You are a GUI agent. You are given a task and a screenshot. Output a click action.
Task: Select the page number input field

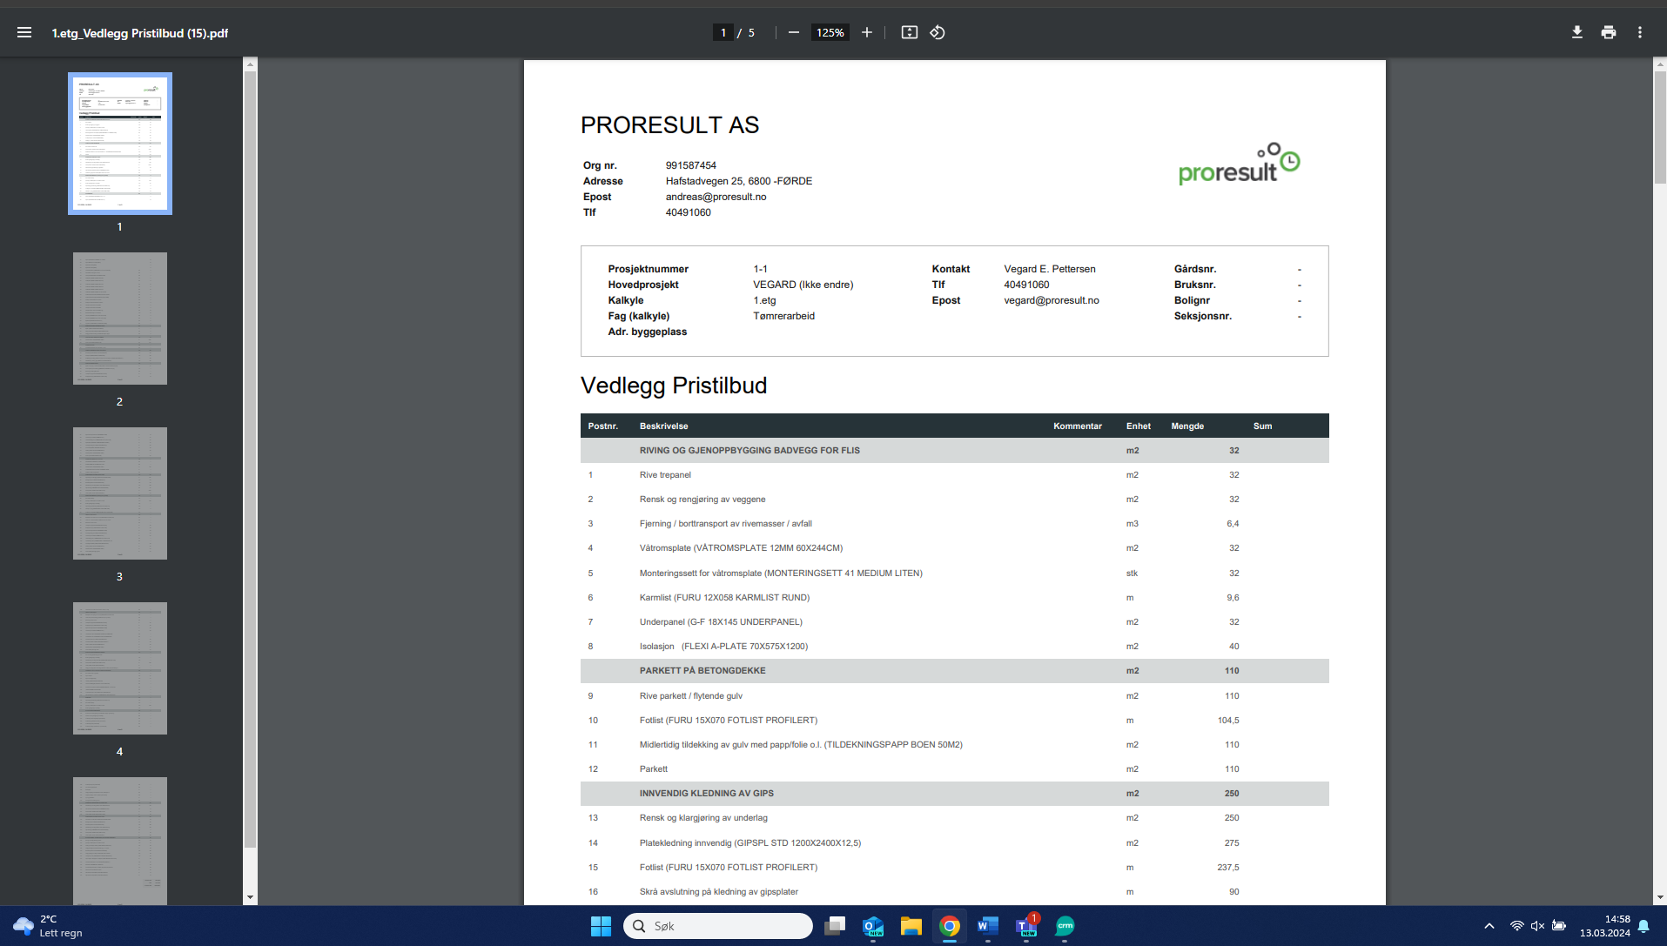[x=723, y=32]
